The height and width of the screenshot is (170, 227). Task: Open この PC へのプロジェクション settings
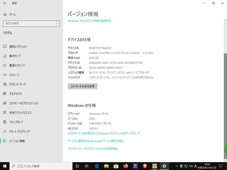tap(24, 103)
